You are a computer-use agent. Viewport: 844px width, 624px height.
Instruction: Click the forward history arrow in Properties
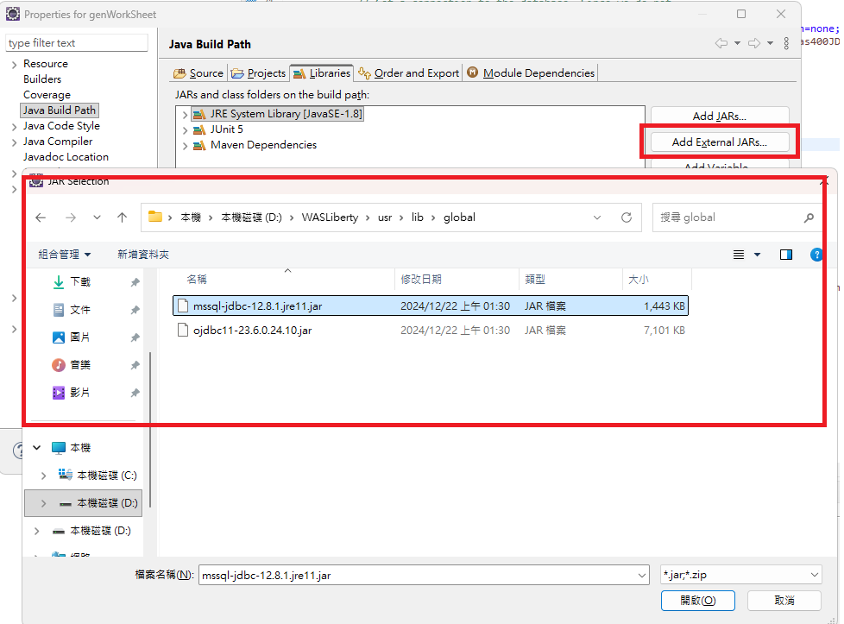pyautogui.click(x=754, y=43)
